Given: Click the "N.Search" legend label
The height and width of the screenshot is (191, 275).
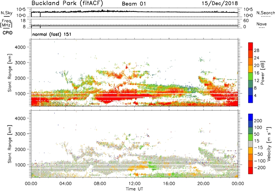Looking at the screenshot, I should tap(266, 13).
